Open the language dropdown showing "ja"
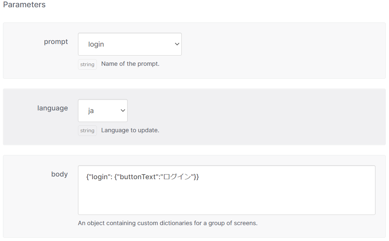 tap(102, 110)
